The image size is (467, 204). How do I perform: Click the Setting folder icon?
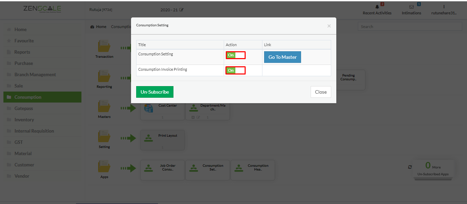pos(104,136)
